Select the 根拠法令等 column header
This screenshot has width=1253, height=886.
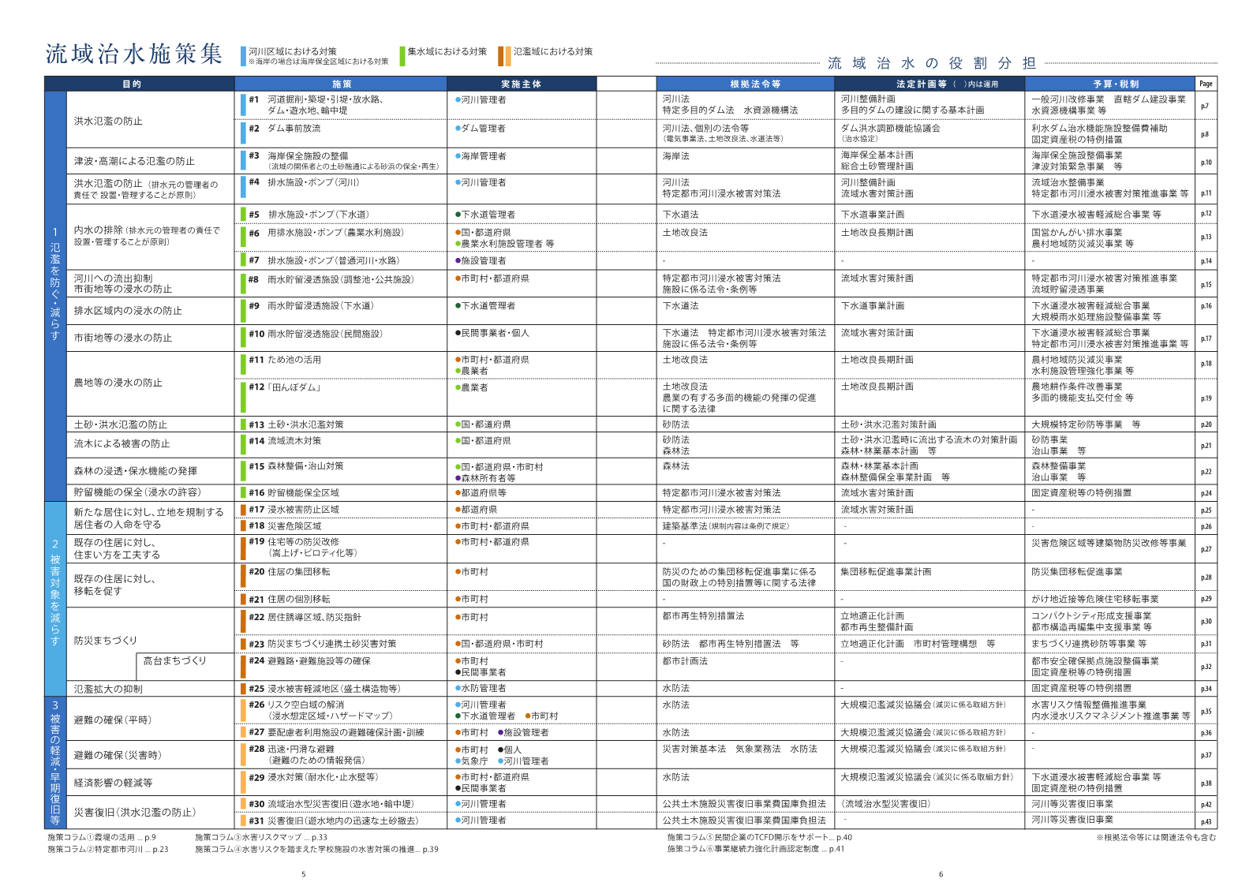tap(744, 84)
